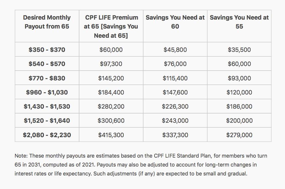This screenshot has height=189, width=285.
Task: Select the "$770 - $830" row label
Action: (47, 78)
